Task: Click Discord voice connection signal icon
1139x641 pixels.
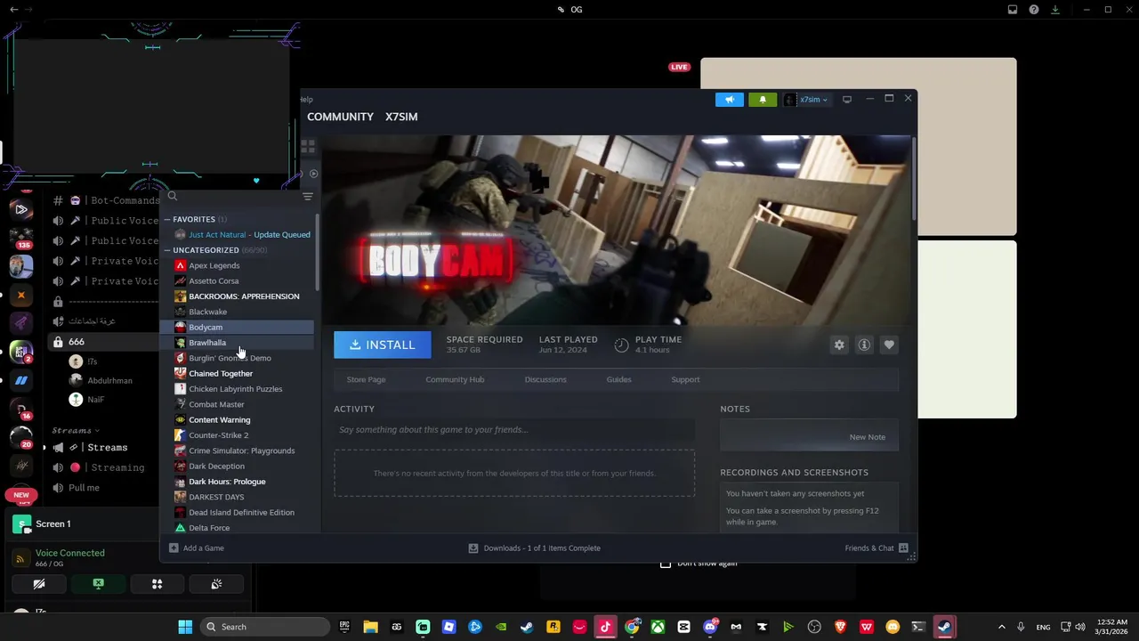Action: [20, 558]
